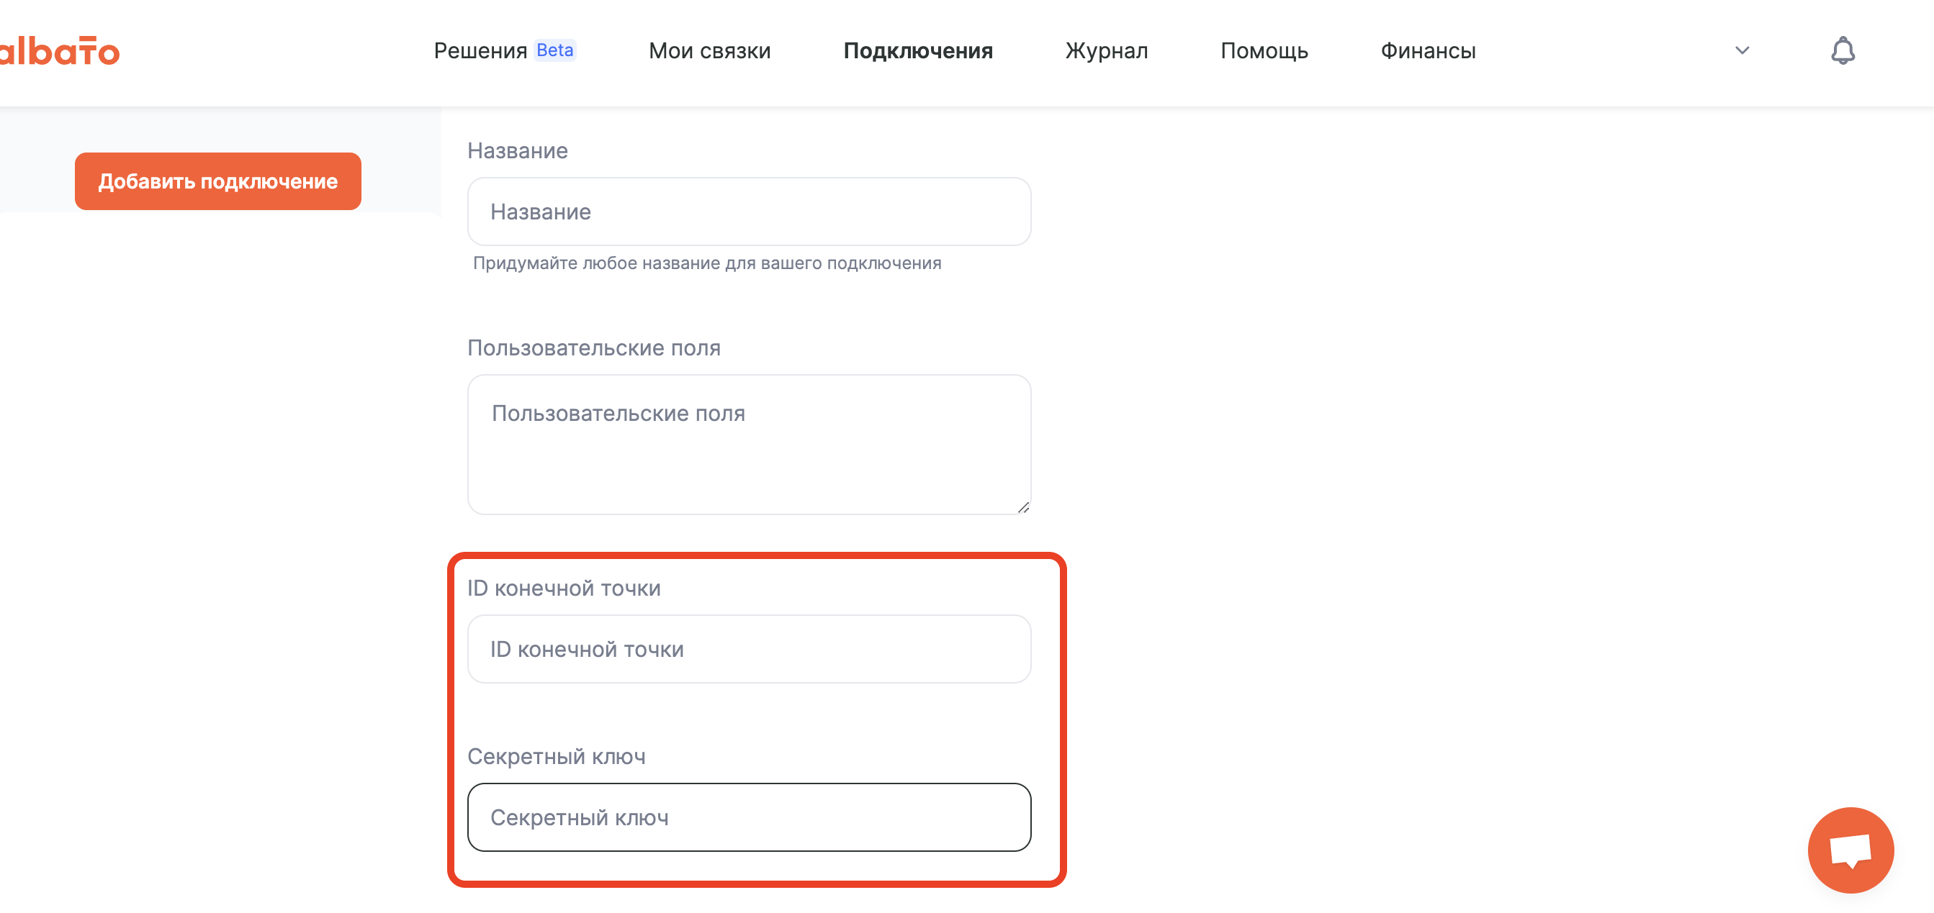Focus the ID конечной точки field

pos(749,649)
